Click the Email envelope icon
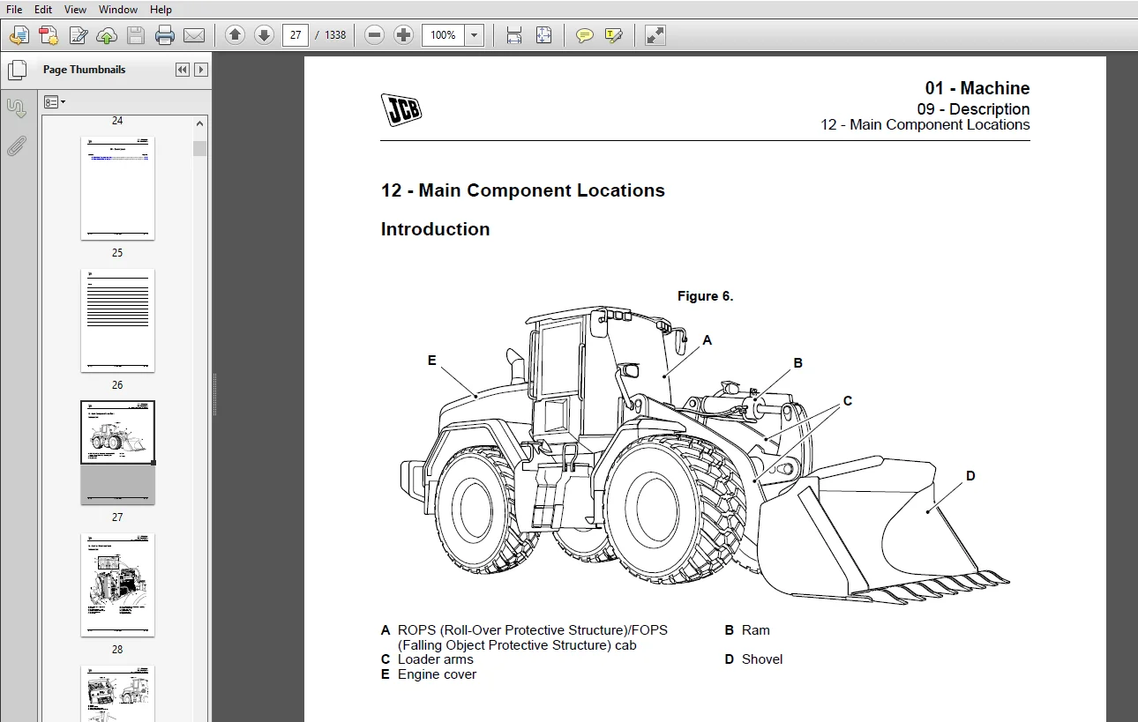Screen dimensions: 1138x722 point(194,35)
